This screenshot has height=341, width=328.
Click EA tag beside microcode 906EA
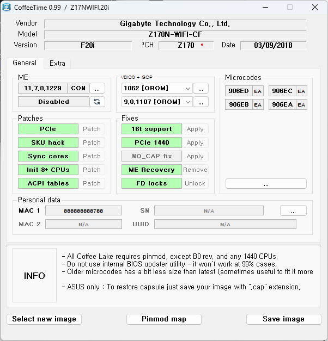(x=301, y=105)
